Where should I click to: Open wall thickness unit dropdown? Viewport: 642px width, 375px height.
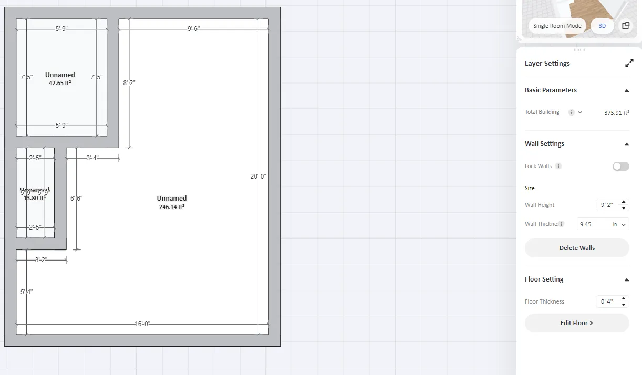[x=620, y=224]
